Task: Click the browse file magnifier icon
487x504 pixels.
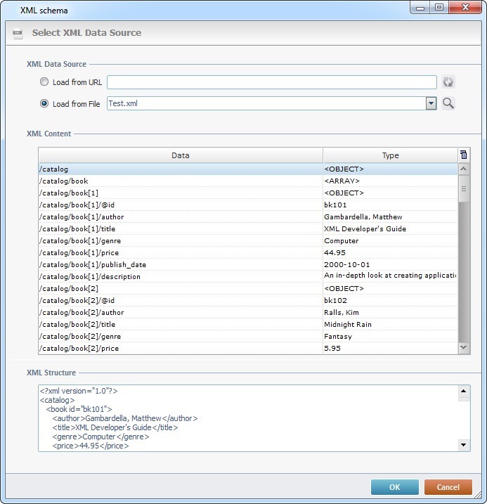Action: tap(448, 104)
